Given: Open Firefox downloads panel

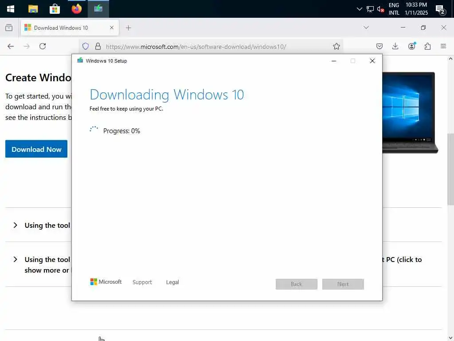Looking at the screenshot, I should pos(395,46).
